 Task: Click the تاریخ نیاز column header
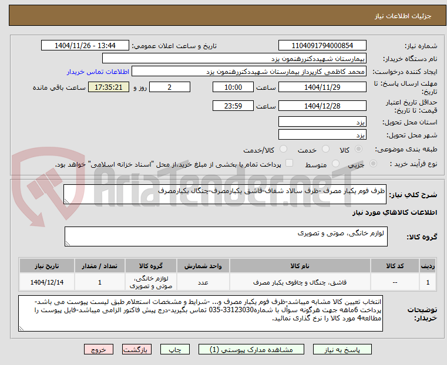point(47,266)
